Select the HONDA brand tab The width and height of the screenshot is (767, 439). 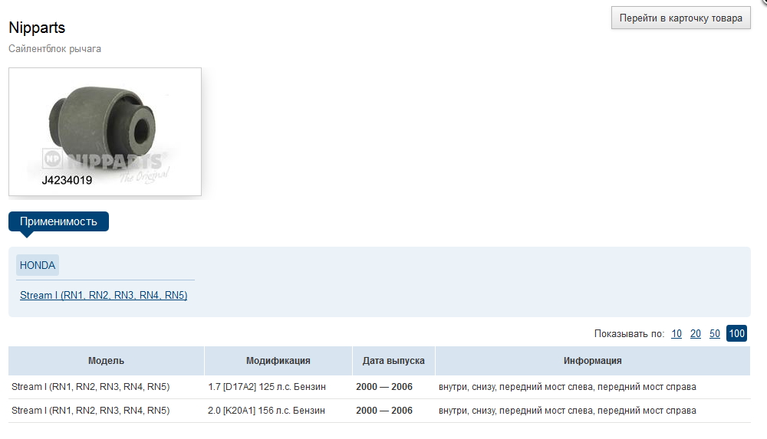(37, 265)
